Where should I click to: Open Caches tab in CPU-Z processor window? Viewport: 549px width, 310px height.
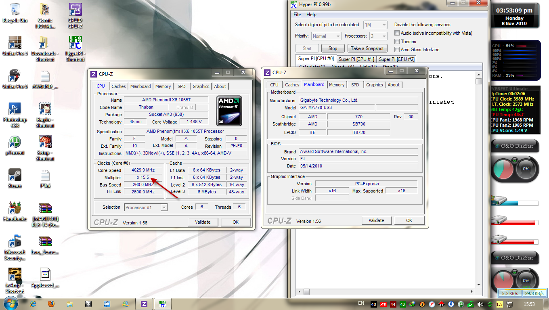(x=119, y=86)
